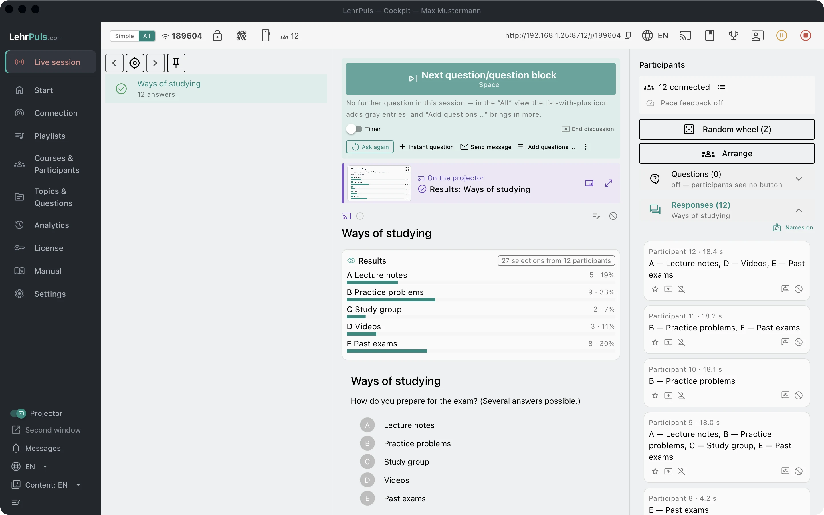Open the trophy icon in top bar
The width and height of the screenshot is (824, 515).
tap(733, 35)
